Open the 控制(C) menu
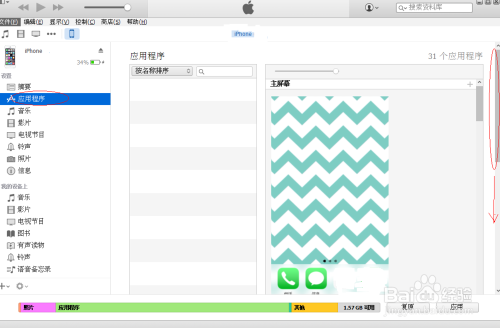 85,21
